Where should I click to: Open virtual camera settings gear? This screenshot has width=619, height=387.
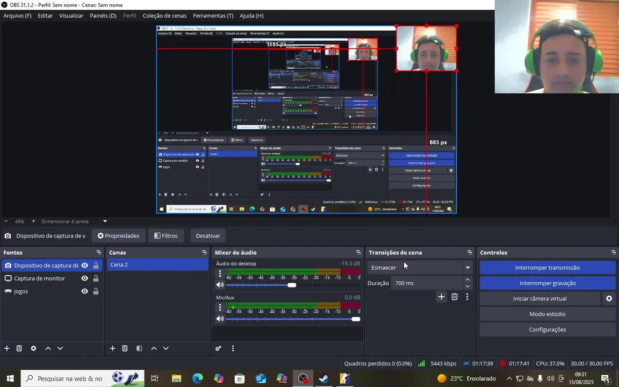(609, 298)
